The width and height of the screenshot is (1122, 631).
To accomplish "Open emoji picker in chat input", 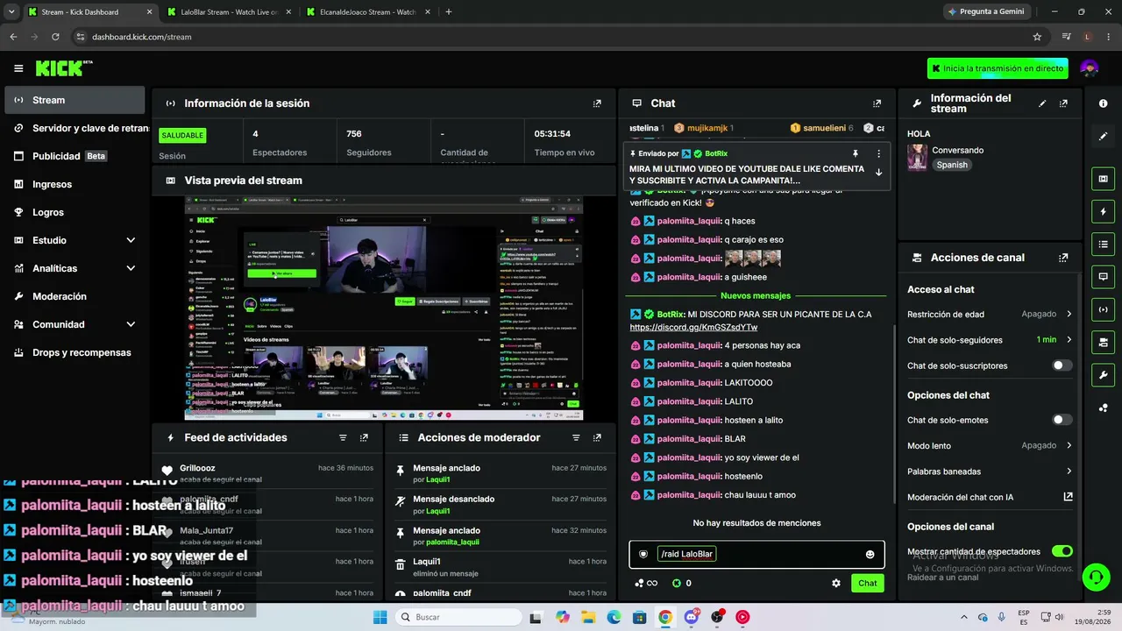I will point(870,554).
